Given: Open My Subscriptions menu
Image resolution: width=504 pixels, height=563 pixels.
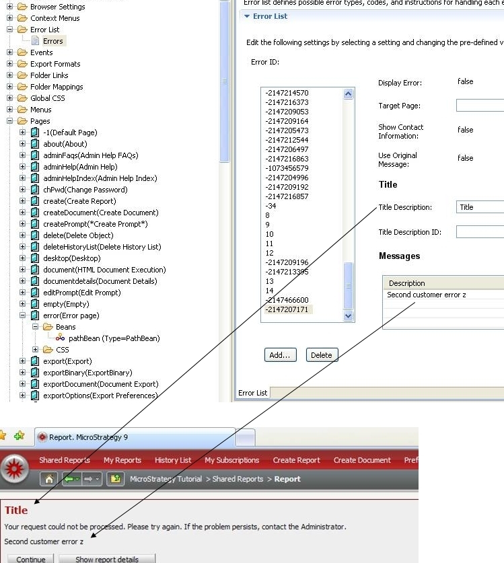Looking at the screenshot, I should pyautogui.click(x=232, y=460).
